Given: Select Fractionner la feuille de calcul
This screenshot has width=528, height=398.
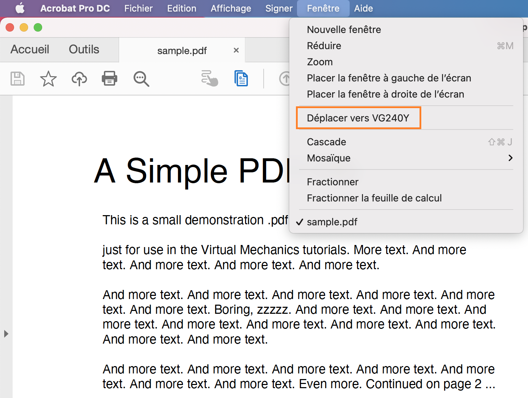Looking at the screenshot, I should coord(406,198).
